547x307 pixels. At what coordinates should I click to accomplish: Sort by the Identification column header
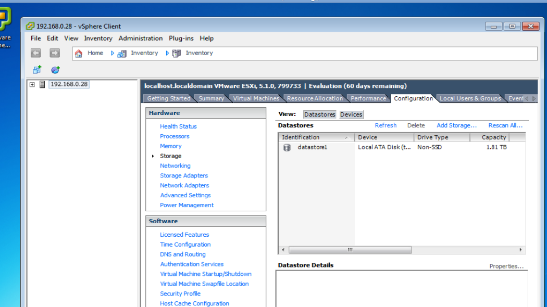tap(316, 137)
